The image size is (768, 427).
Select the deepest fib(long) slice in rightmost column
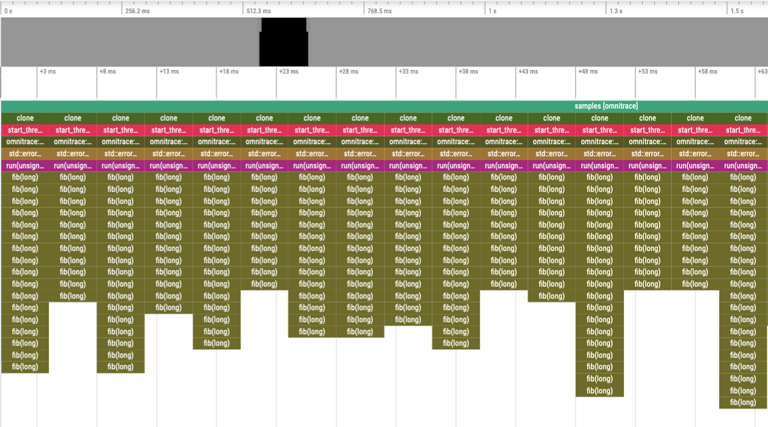click(743, 402)
